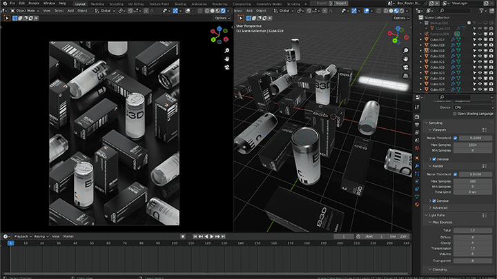Open the Particles properties tab icon
The height and width of the screenshot is (279, 497).
pyautogui.click(x=417, y=174)
